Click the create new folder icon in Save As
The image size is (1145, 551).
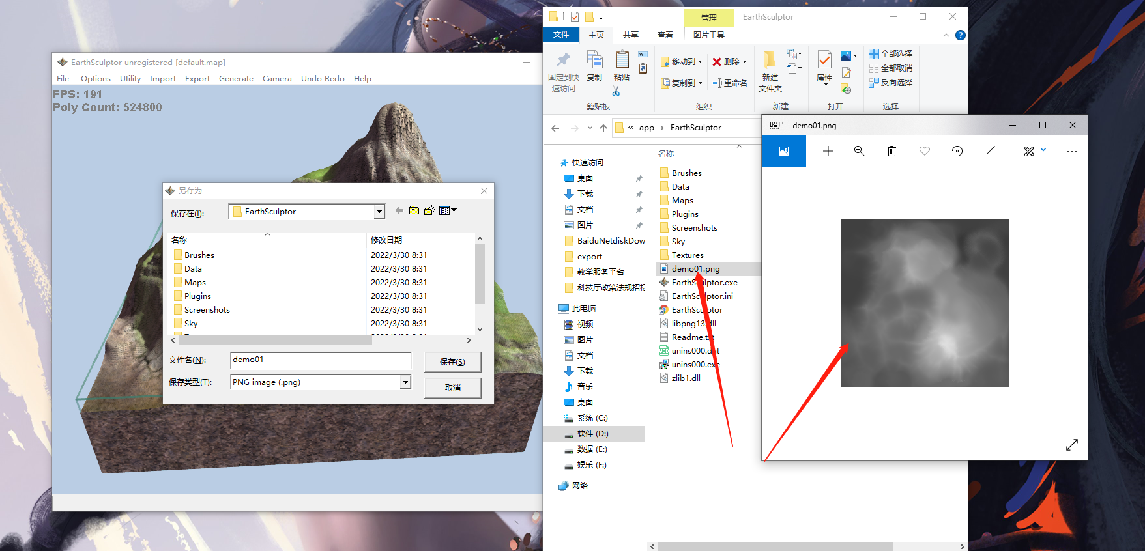pyautogui.click(x=429, y=210)
